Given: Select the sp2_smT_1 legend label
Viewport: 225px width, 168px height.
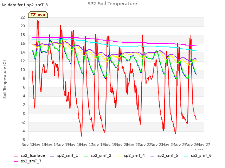Looking at the screenshot, I should pyautogui.click(x=67, y=155).
